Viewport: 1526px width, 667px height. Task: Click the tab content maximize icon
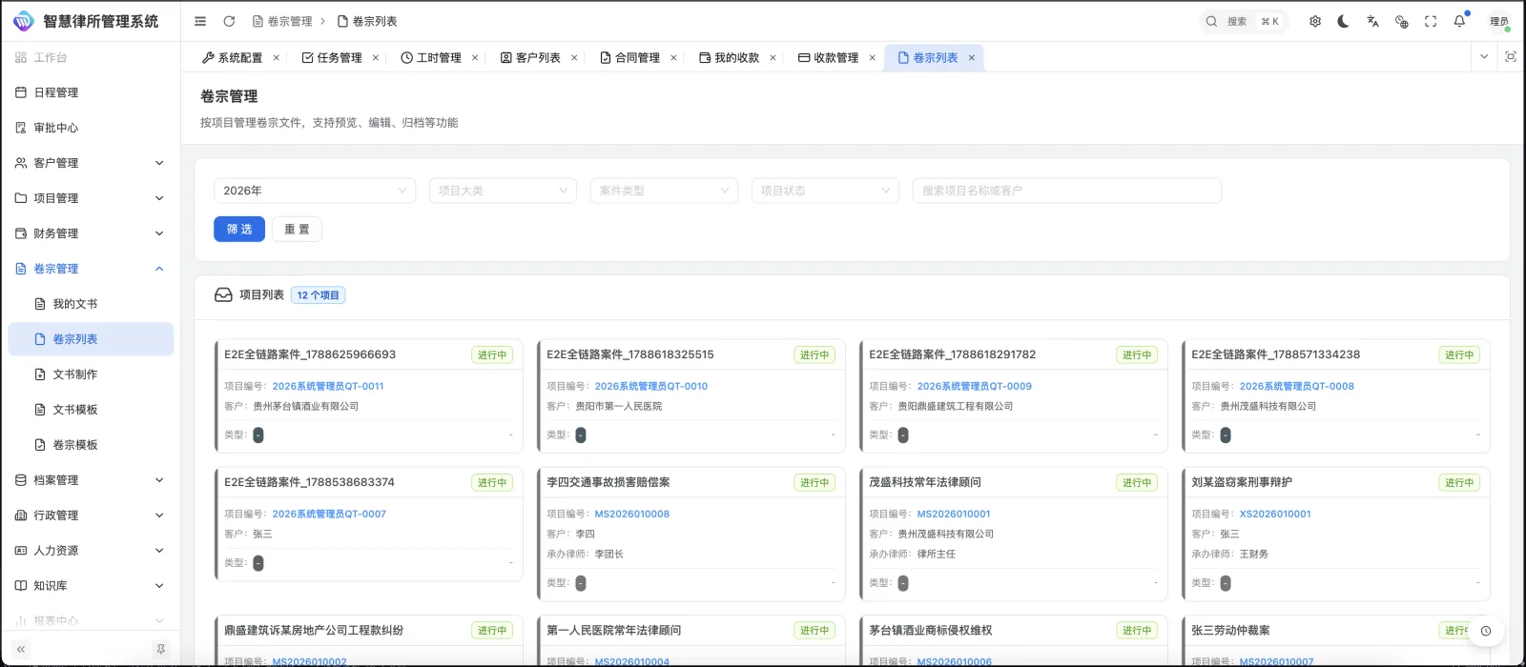(x=1510, y=57)
